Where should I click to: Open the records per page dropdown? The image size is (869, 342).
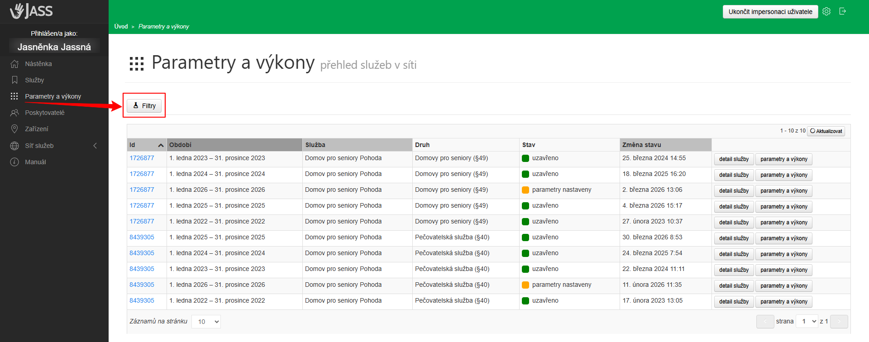click(x=206, y=322)
